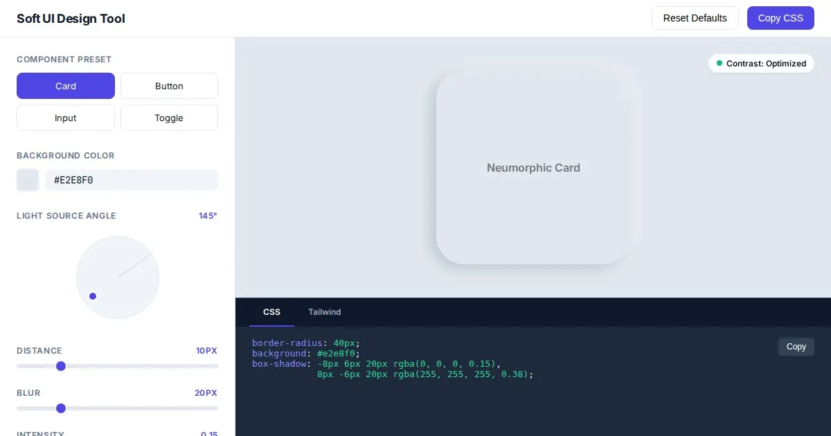Click the 145° angle value readout
The height and width of the screenshot is (436, 831).
208,216
